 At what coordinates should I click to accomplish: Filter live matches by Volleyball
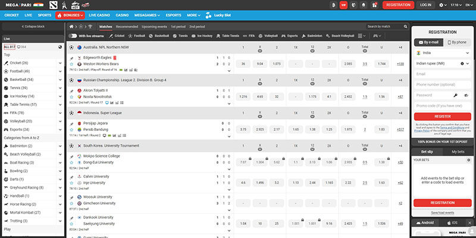pos(268,36)
